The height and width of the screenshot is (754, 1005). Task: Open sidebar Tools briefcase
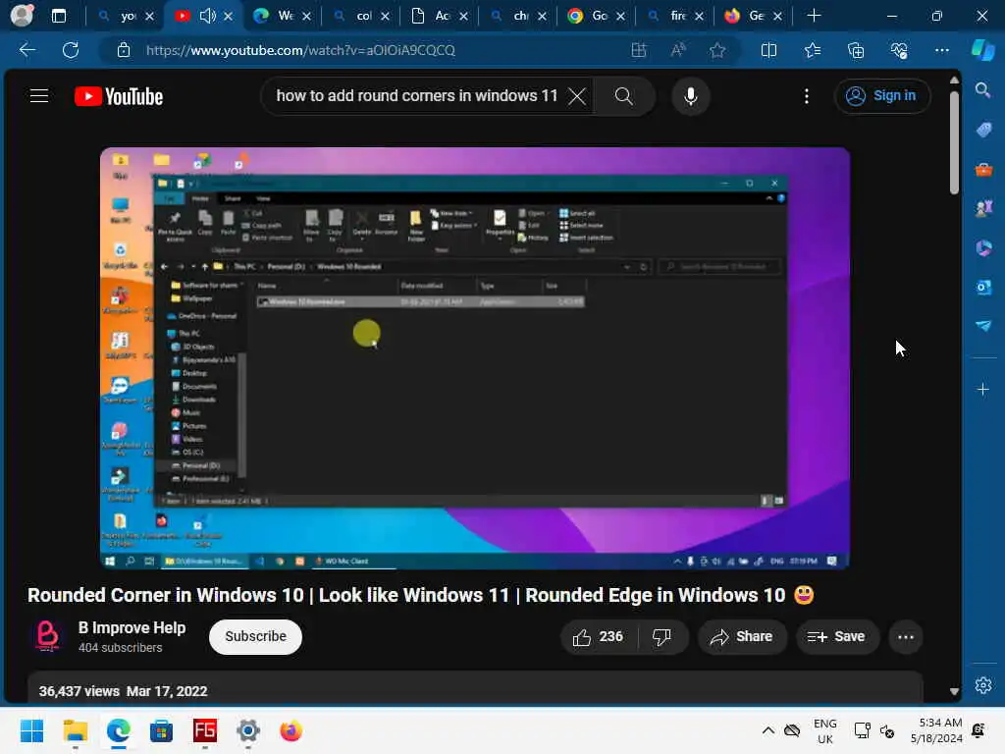pos(983,169)
